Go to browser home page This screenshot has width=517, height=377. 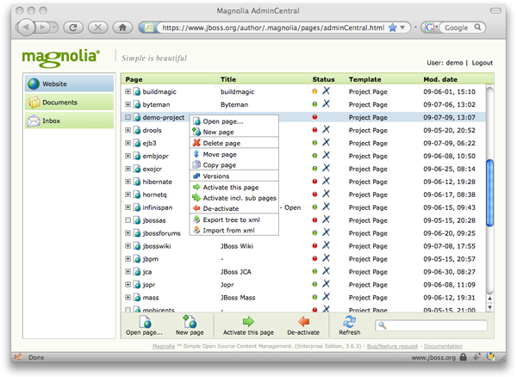click(x=122, y=28)
